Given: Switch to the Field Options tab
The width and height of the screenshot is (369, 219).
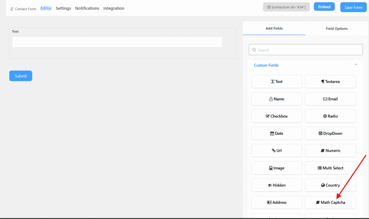Looking at the screenshot, I should [x=337, y=28].
